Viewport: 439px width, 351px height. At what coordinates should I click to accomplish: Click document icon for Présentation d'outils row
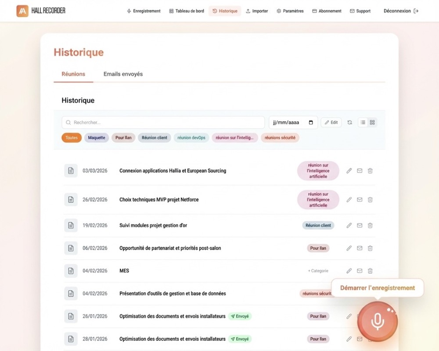point(71,294)
